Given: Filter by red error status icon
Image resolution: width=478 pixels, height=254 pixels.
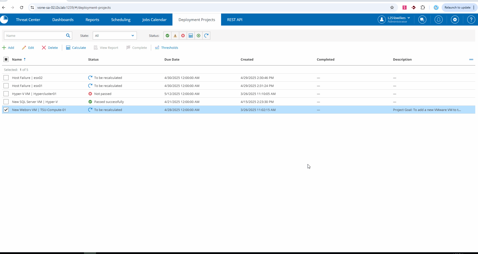Looking at the screenshot, I should [x=183, y=36].
